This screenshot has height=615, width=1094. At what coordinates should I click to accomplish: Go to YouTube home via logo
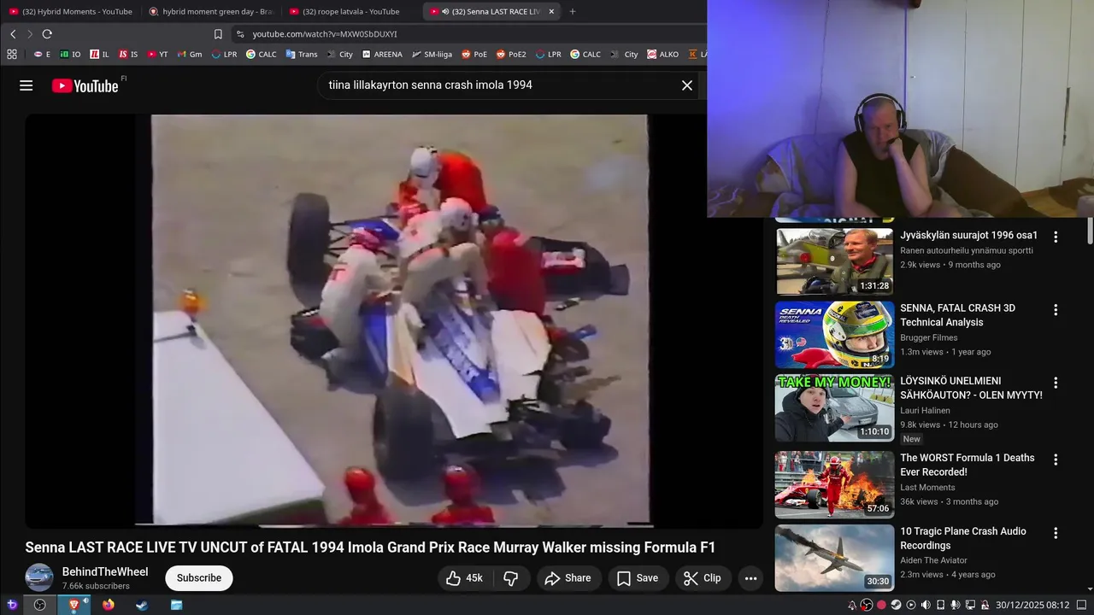coord(85,85)
